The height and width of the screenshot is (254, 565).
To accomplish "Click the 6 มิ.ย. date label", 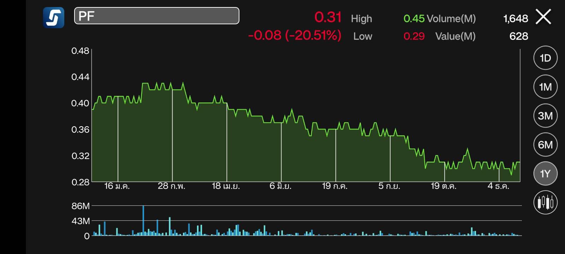I will point(280,186).
